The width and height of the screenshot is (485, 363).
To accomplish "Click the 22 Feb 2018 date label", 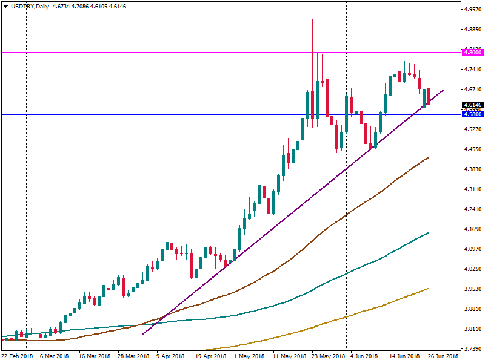I will [18, 357].
